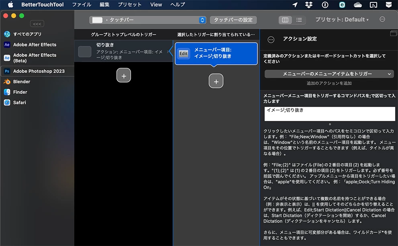Click the top toolbar ellipsis circle icon
Image resolution: width=398 pixels, height=246 pixels.
point(382,19)
